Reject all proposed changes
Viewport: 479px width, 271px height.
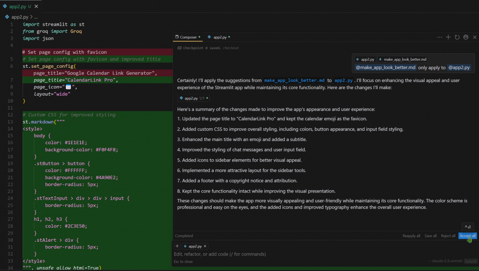coord(448,236)
